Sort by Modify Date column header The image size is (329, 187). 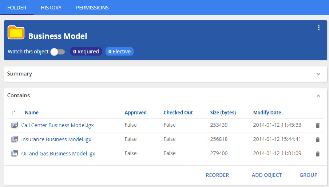click(x=267, y=113)
